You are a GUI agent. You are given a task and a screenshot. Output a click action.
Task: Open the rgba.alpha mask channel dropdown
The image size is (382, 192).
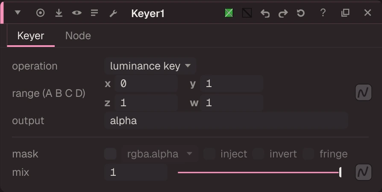pos(159,154)
